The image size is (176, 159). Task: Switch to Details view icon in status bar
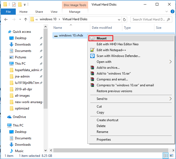point(166,156)
